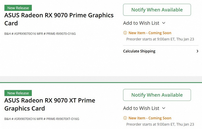202x129 pixels.
Task: Click the New Release badge above RX 9070 XT Prime
Action: (x=18, y=93)
